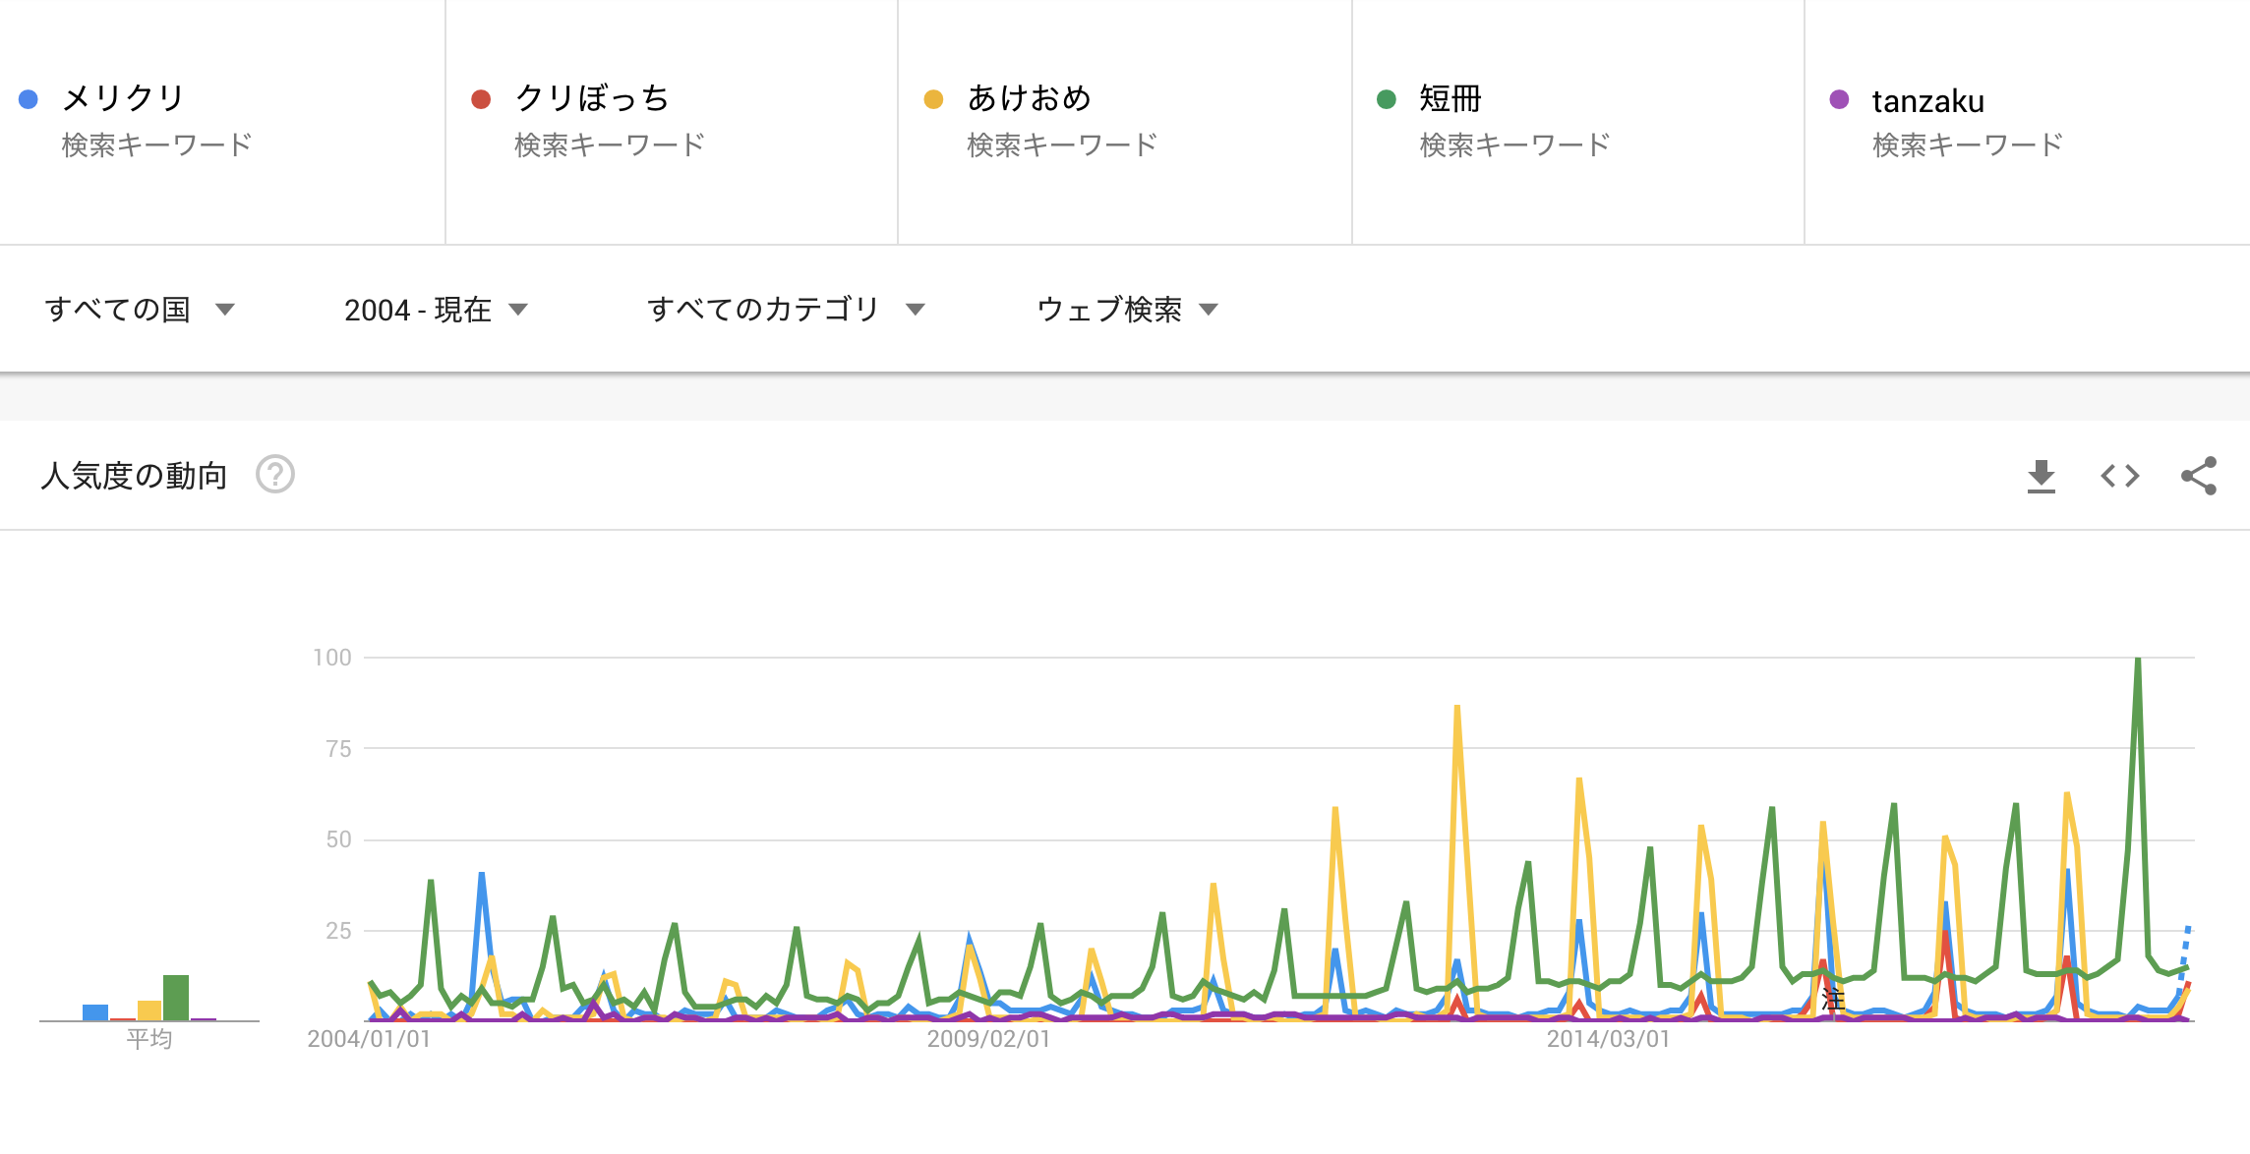Click the embed code icon
The image size is (2250, 1154).
pyautogui.click(x=2119, y=477)
